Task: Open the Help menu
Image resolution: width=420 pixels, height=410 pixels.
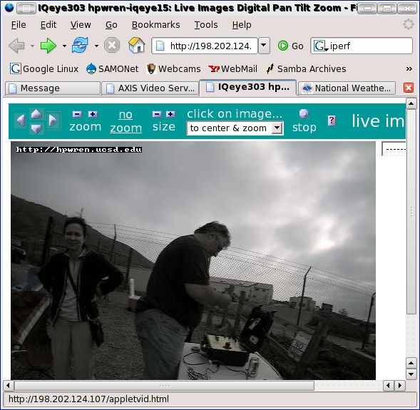Action: tap(242, 25)
